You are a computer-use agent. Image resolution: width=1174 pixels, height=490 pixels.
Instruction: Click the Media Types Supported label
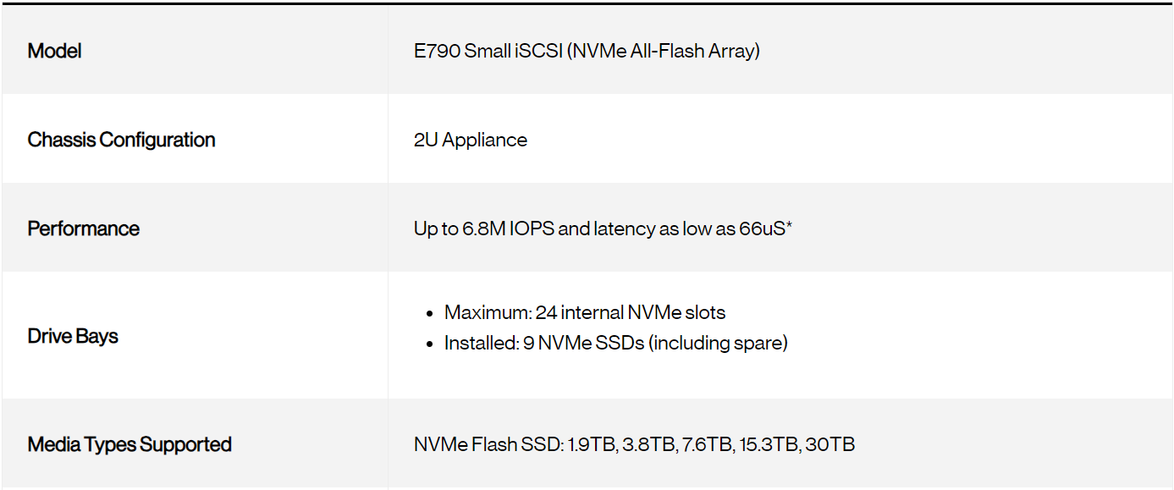pos(130,444)
